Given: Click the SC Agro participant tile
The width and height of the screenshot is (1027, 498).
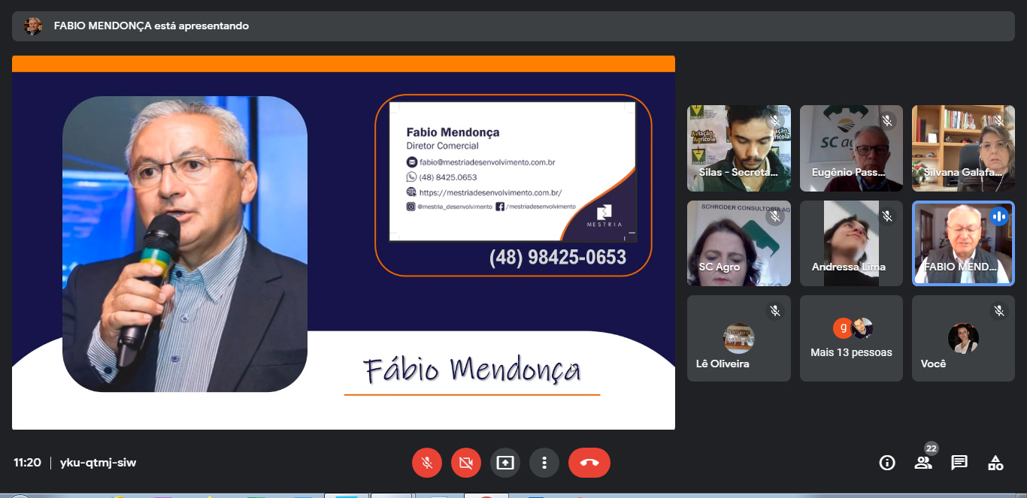Looking at the screenshot, I should click(x=738, y=243).
